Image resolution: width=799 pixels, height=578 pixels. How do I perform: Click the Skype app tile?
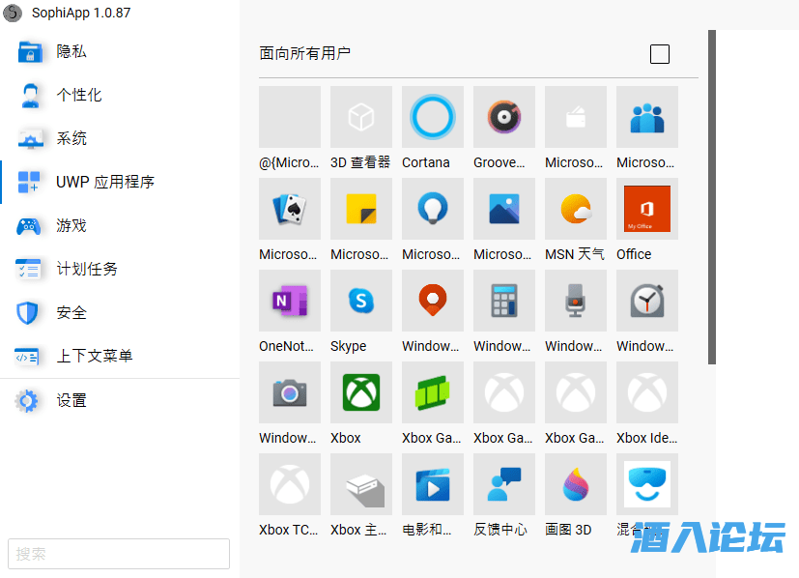361,301
